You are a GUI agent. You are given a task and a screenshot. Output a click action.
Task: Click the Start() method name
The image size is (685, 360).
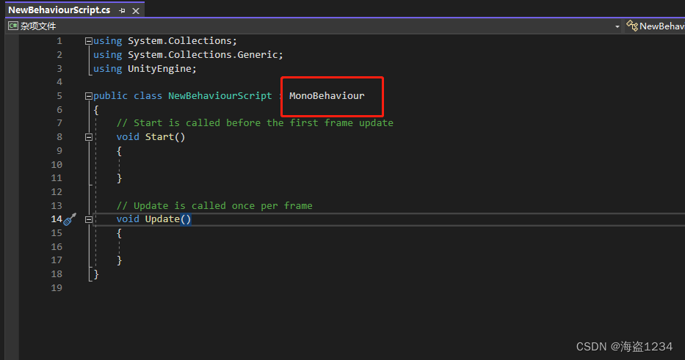(165, 137)
